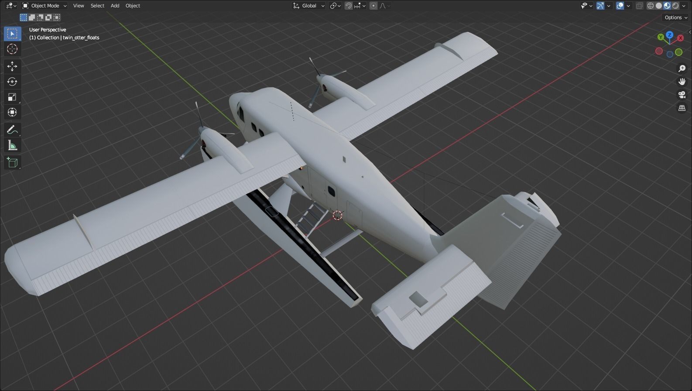
Task: Open the Object Mode dropdown
Action: (x=45, y=6)
